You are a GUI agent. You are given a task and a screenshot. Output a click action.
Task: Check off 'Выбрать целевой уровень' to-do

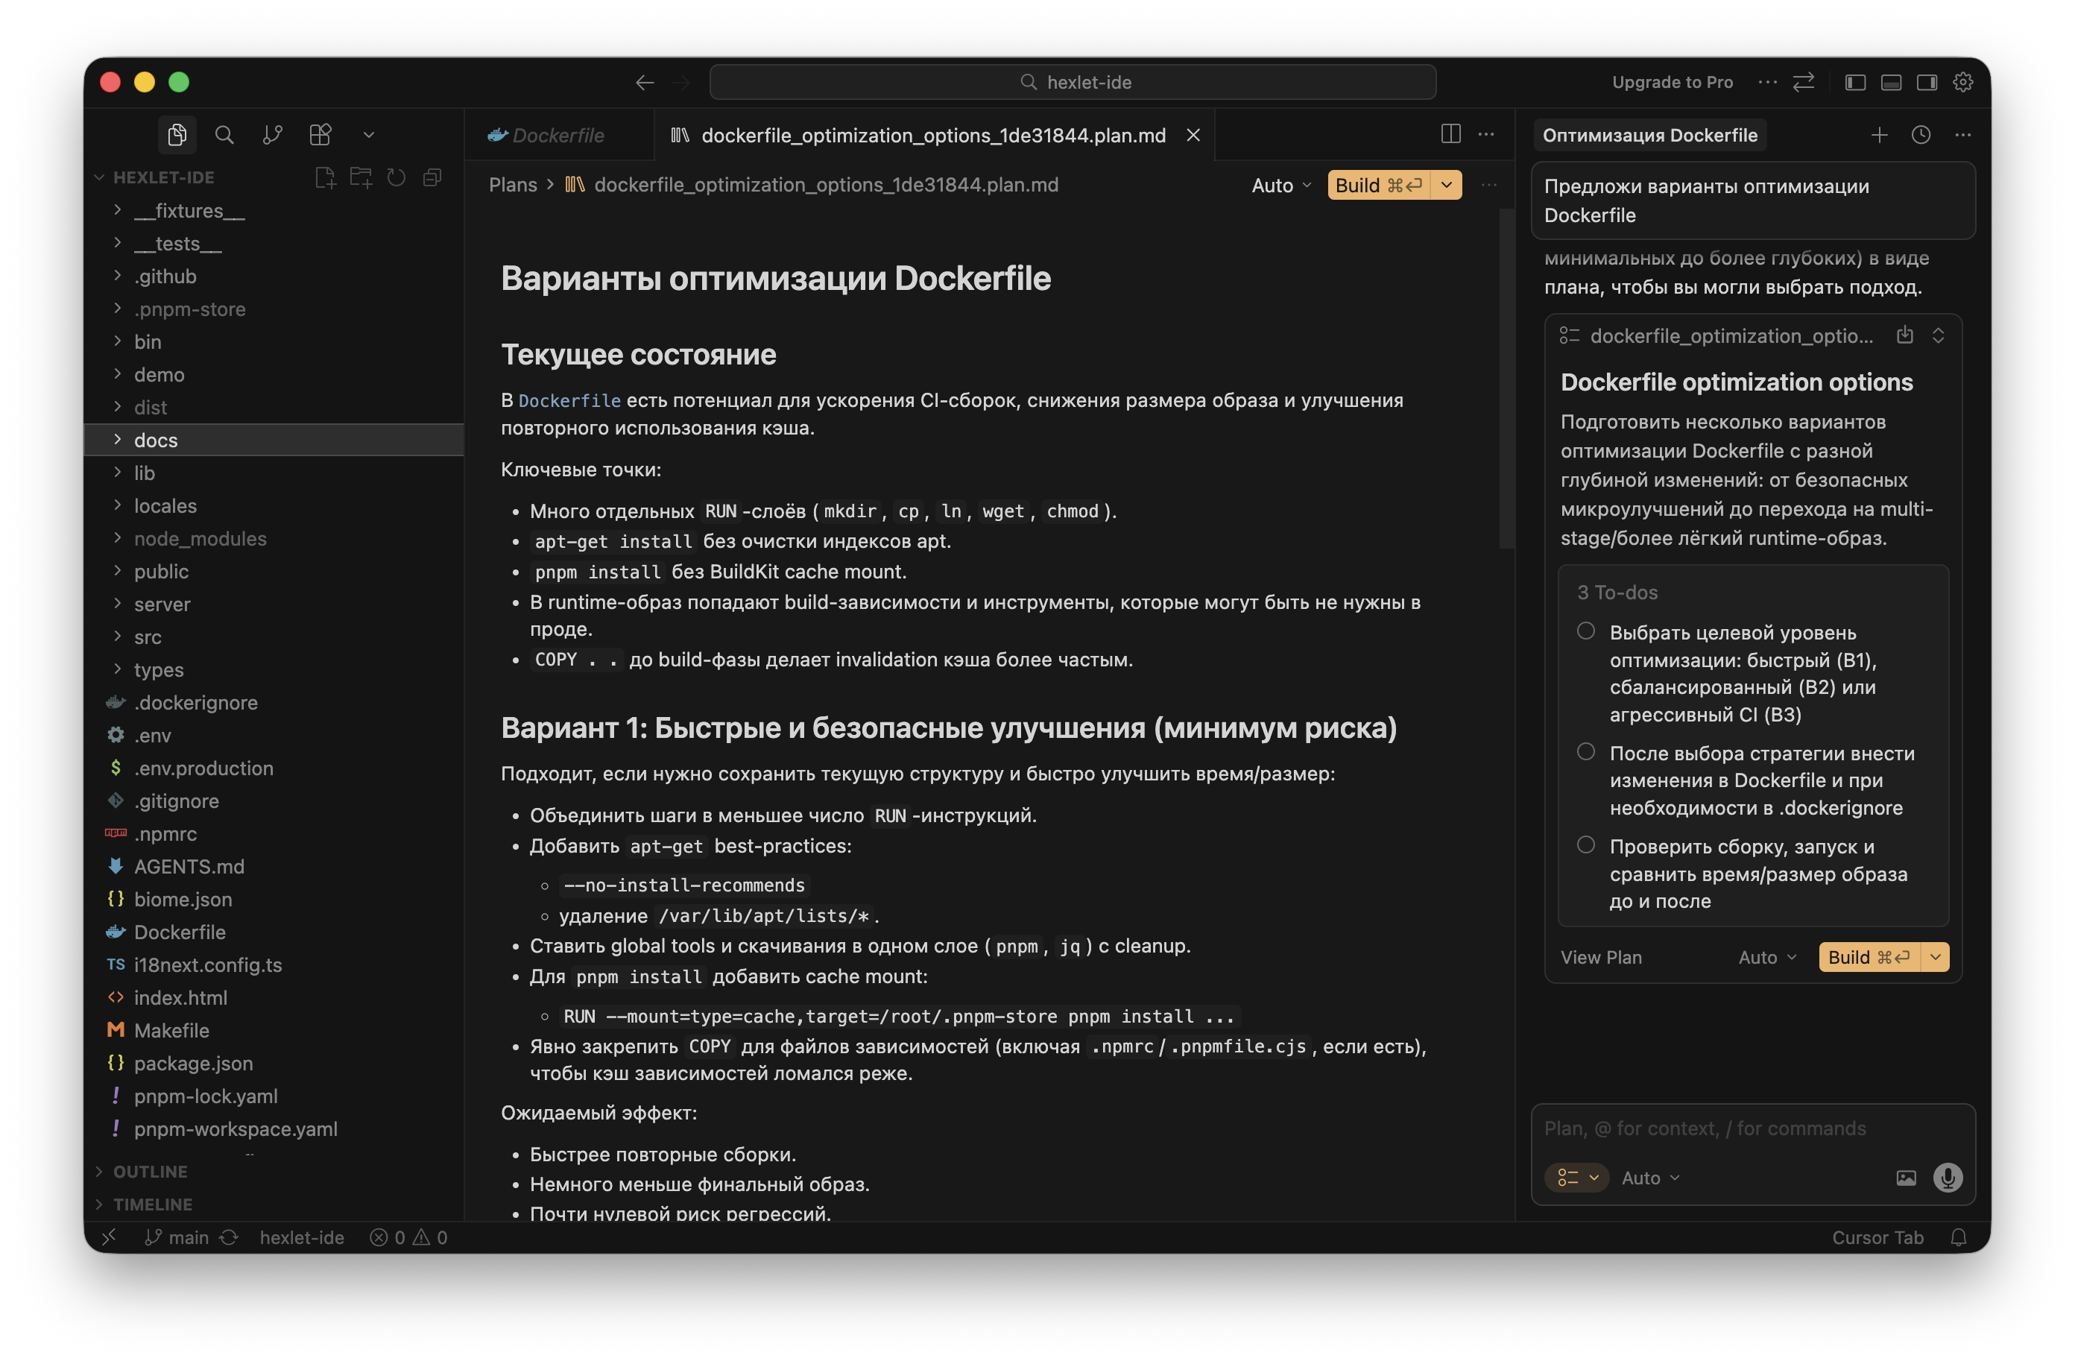pos(1586,631)
